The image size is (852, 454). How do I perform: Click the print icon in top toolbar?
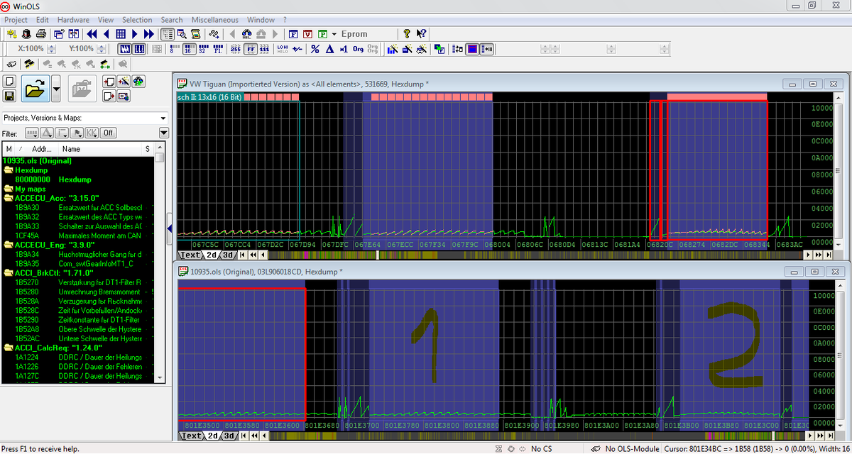tap(41, 33)
